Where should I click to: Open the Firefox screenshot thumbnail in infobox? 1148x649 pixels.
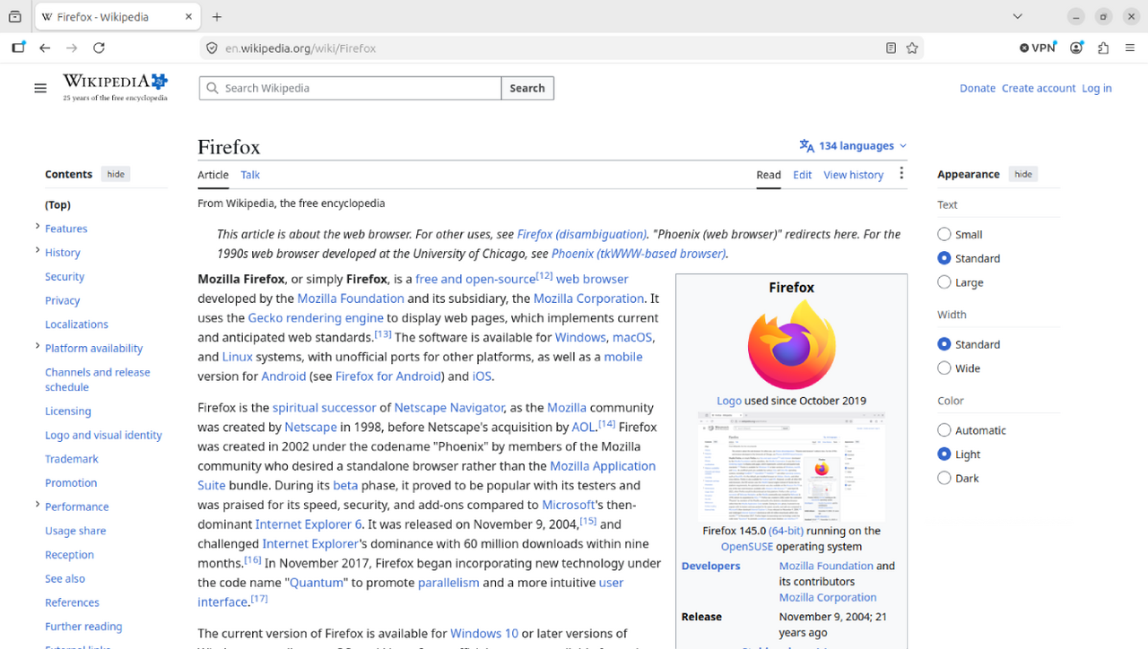pyautogui.click(x=792, y=466)
